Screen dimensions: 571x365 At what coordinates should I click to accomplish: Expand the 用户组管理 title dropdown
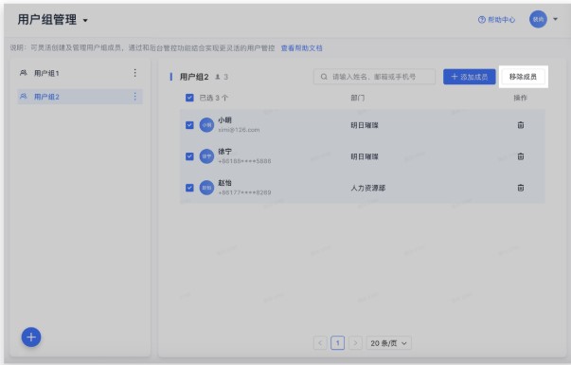85,21
